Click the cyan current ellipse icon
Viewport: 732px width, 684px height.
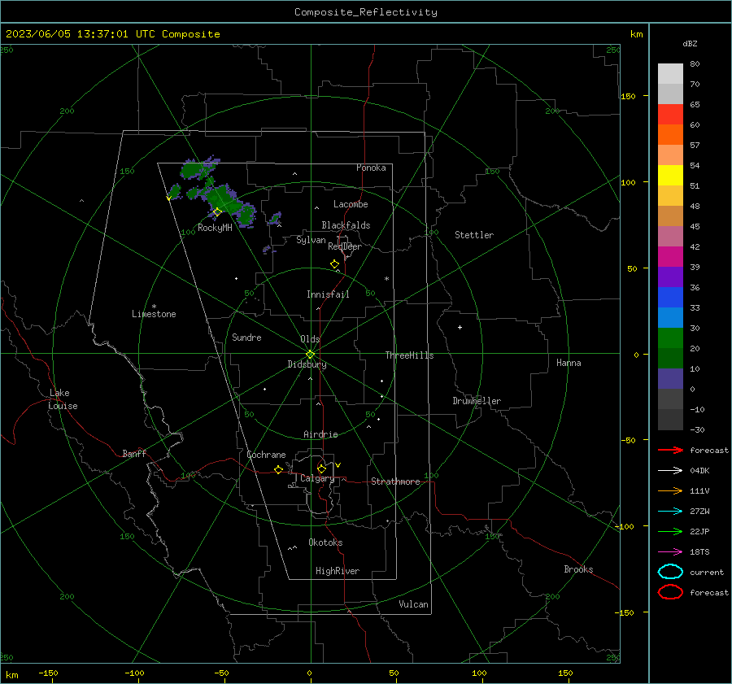[x=670, y=572]
